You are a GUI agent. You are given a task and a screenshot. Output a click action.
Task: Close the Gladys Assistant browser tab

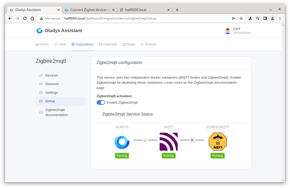[58, 10]
